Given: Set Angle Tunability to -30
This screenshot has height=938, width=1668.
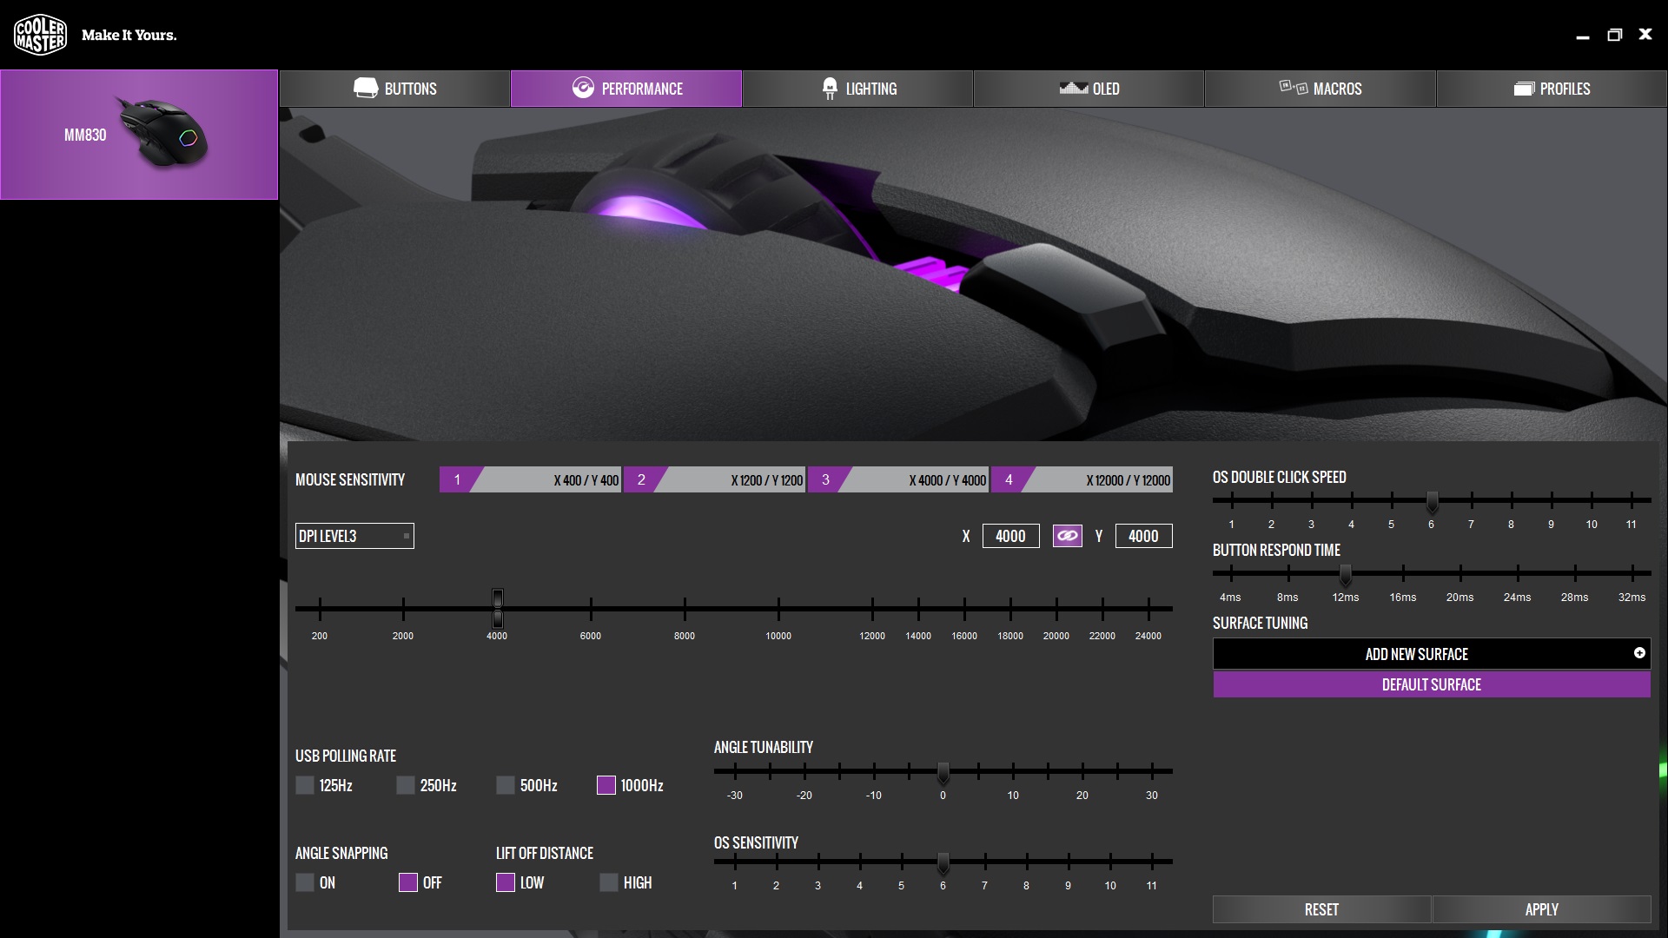Looking at the screenshot, I should [x=735, y=771].
